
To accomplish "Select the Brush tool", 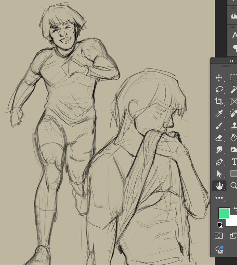I will point(219,126).
